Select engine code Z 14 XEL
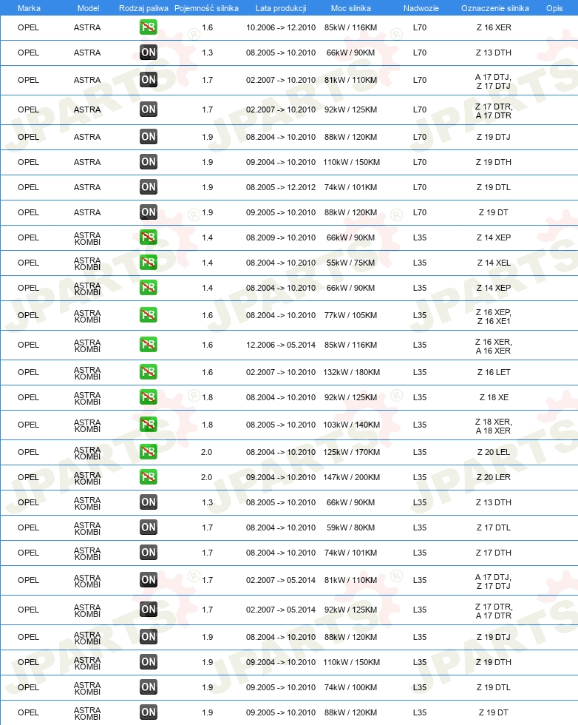 [494, 263]
